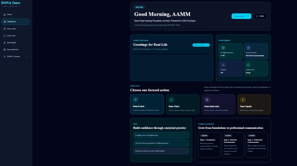This screenshot has height=166, width=297.
Task: Select goal 'Ask Sona Tutor one grammar or speaking question'
Action: pos(161,143)
